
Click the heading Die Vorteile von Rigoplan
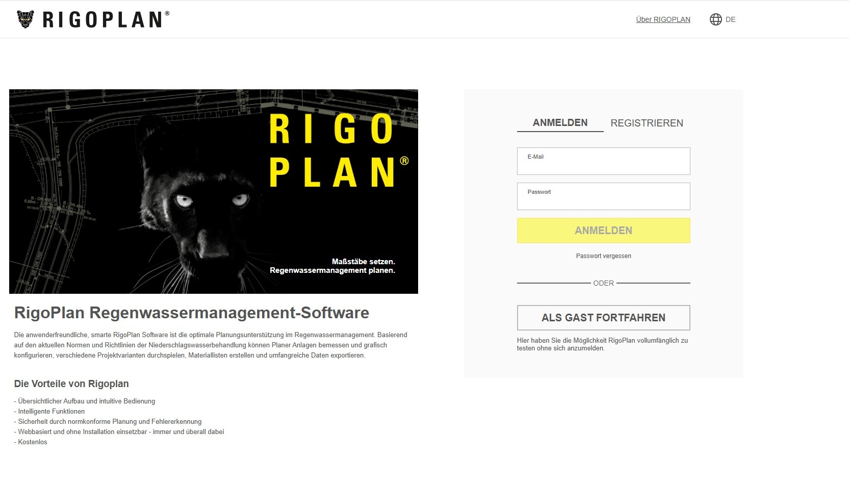[71, 384]
